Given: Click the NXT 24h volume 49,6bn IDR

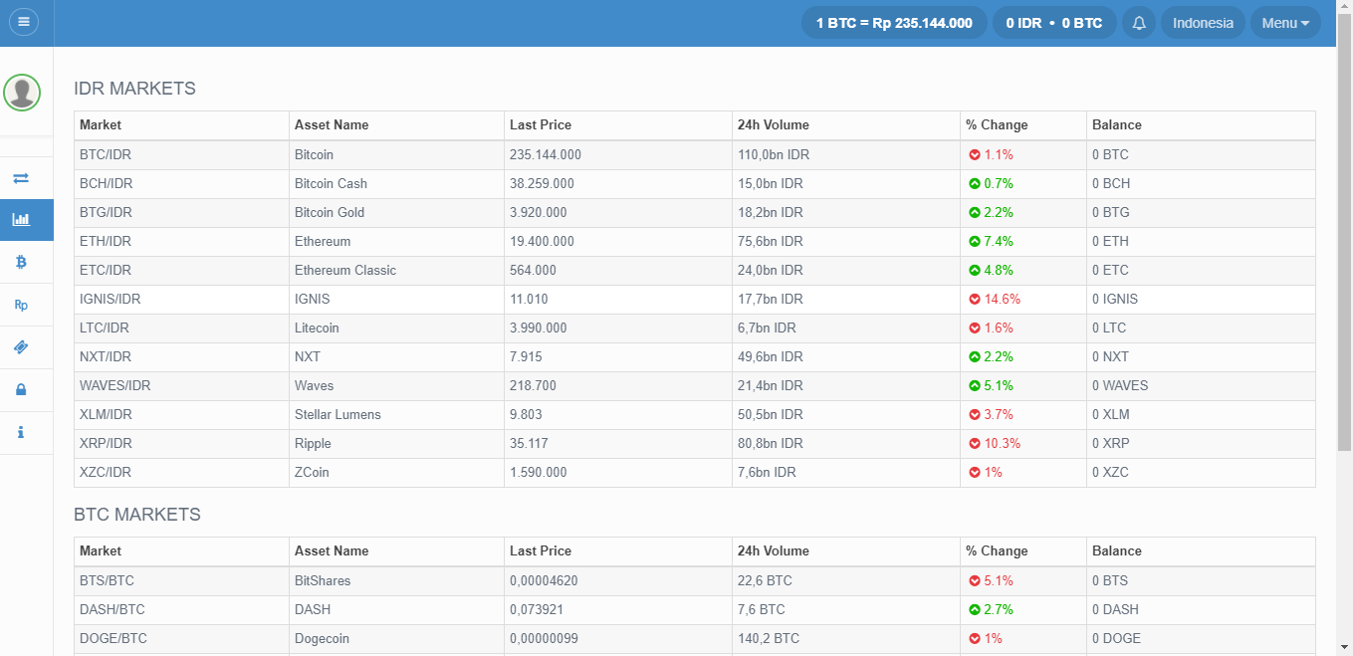Looking at the screenshot, I should (771, 357).
